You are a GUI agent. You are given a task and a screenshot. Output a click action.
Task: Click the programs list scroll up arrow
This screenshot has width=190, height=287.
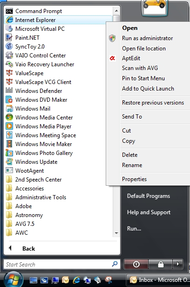[x=116, y=11]
